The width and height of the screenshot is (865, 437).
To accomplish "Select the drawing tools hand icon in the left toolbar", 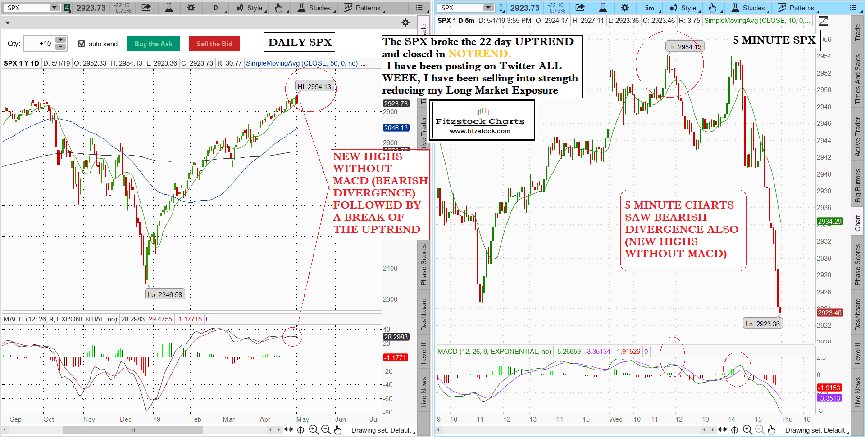I will [x=279, y=8].
